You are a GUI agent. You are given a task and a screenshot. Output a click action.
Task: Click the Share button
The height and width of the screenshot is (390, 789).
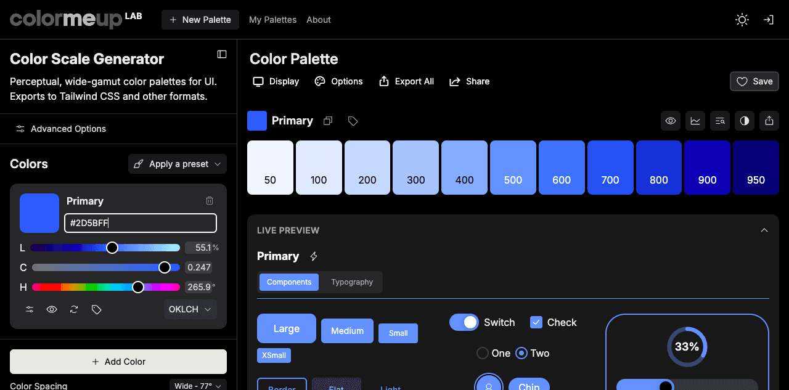pyautogui.click(x=469, y=81)
